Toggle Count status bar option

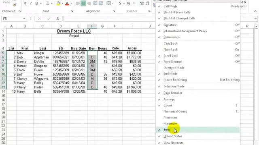coord(198,106)
